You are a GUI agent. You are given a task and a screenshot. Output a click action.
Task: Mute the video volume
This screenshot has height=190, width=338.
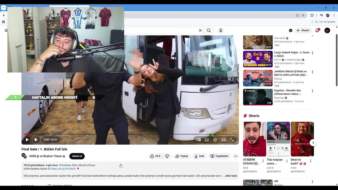coord(36,140)
